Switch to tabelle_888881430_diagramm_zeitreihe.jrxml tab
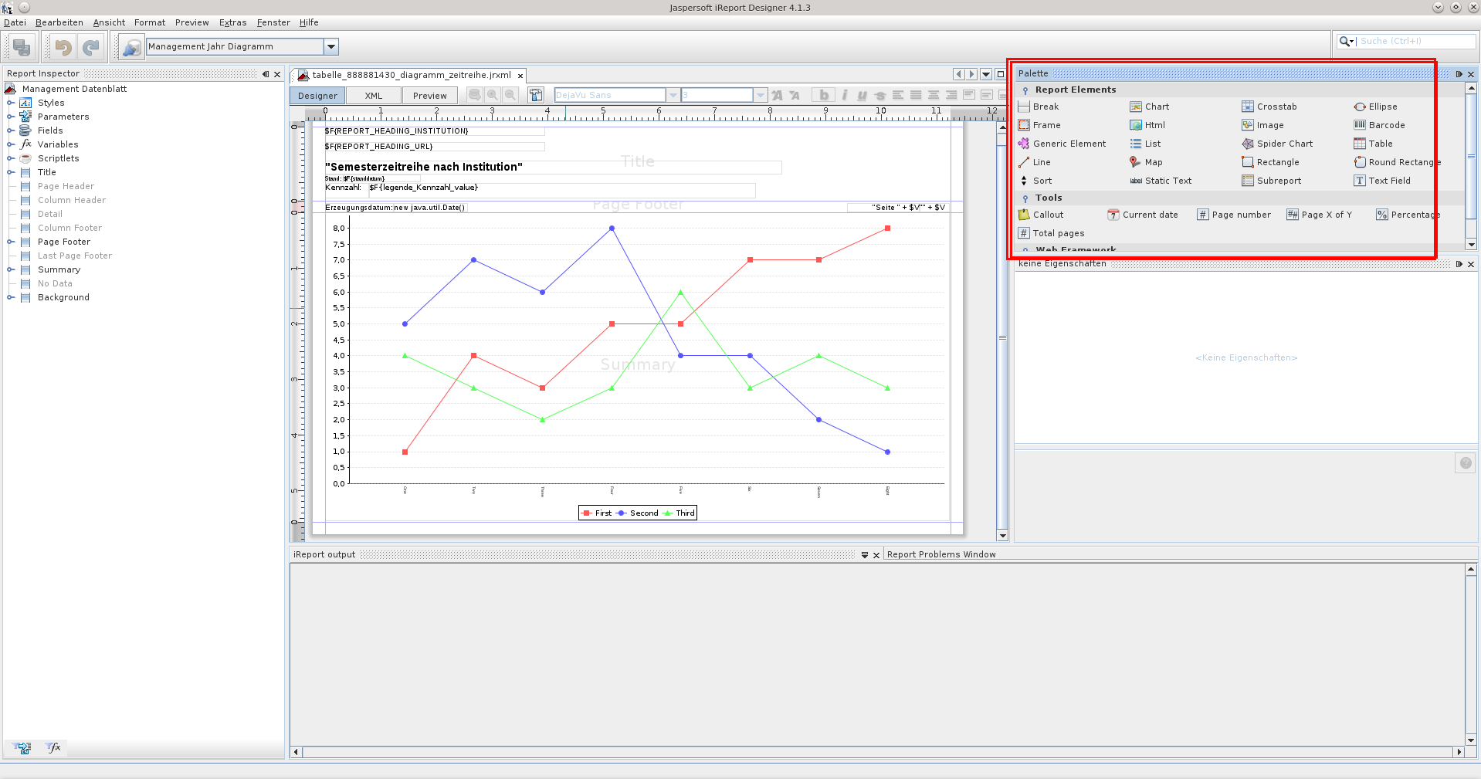1481x779 pixels. 412,75
